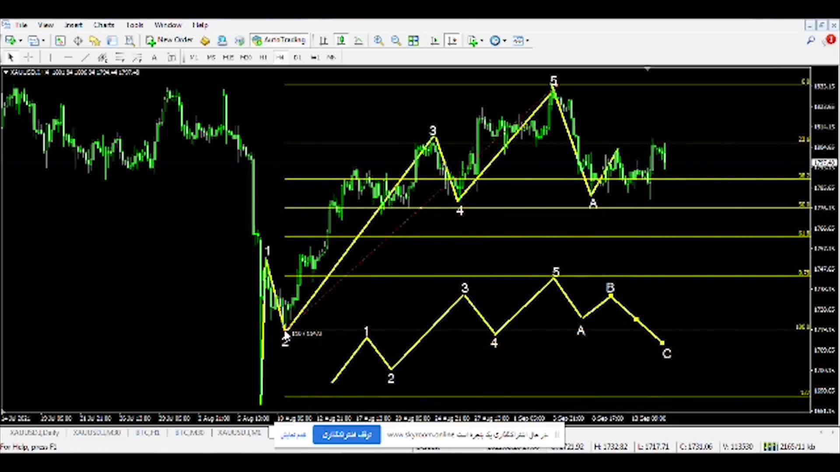This screenshot has height=472, width=840.
Task: Click the blue screen-sharing stop button
Action: (346, 435)
